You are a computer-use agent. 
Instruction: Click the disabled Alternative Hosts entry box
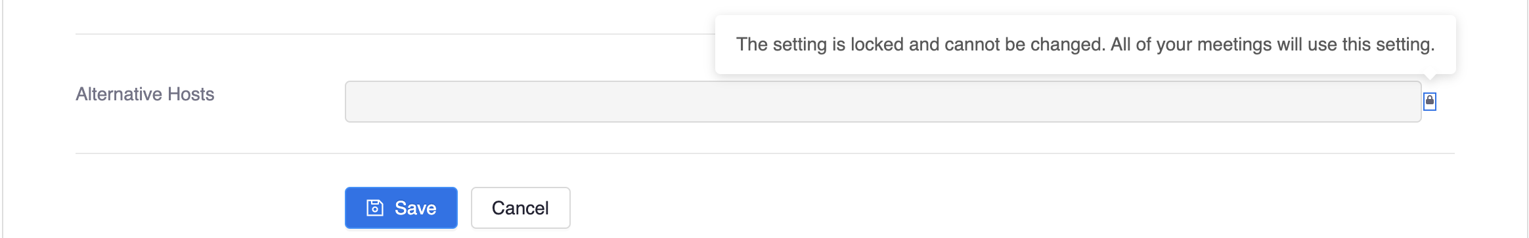(883, 102)
